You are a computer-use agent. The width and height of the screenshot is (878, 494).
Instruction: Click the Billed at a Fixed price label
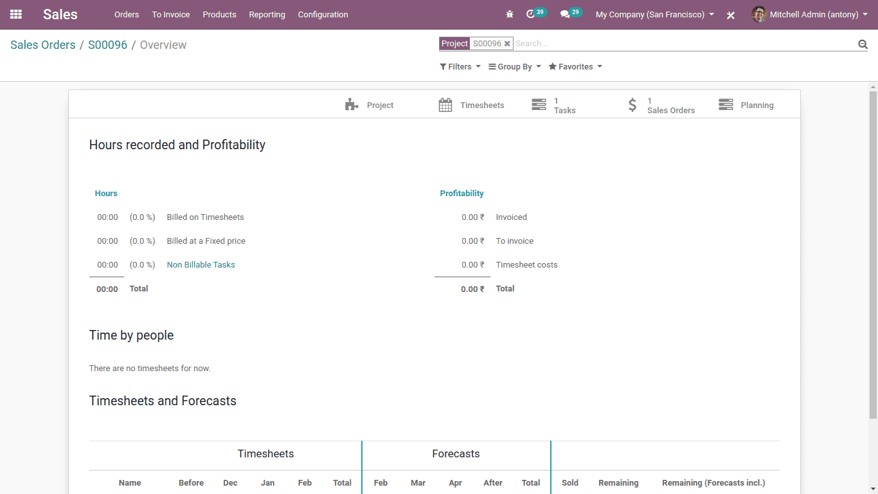(206, 241)
